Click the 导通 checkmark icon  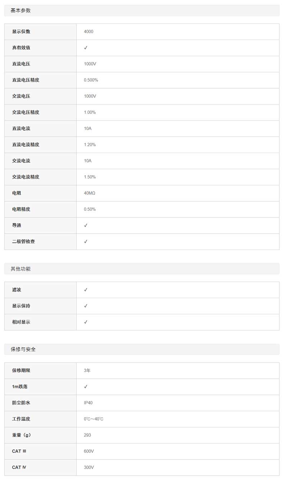[x=86, y=225]
